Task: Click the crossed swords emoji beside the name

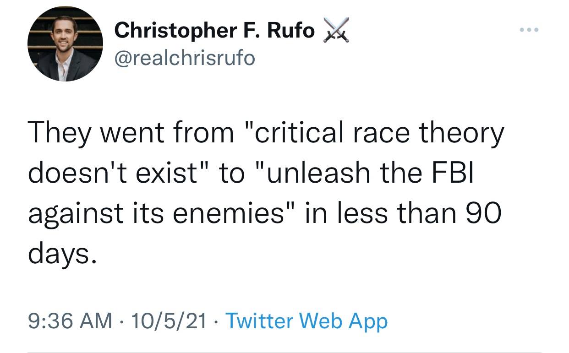Action: (x=336, y=31)
